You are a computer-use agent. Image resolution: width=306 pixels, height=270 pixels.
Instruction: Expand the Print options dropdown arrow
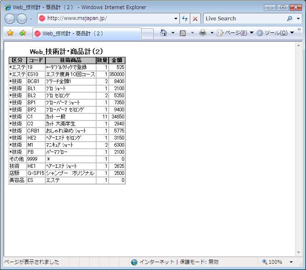point(212,33)
